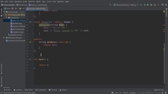Click override gutter icon on ImagenJpg class line
The width and height of the screenshot is (168, 94).
click(30, 22)
